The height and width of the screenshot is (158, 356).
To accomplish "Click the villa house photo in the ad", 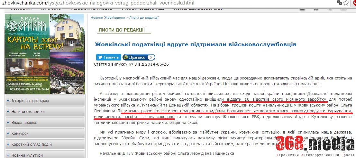I will 67,31.
